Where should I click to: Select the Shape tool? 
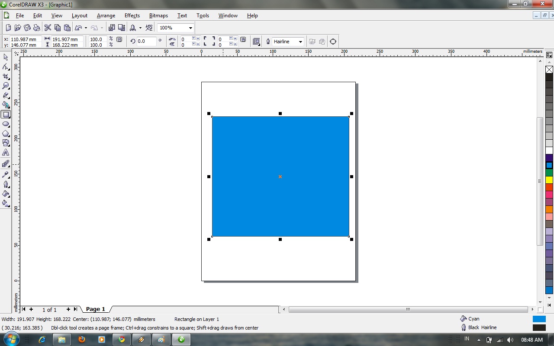tap(6, 67)
